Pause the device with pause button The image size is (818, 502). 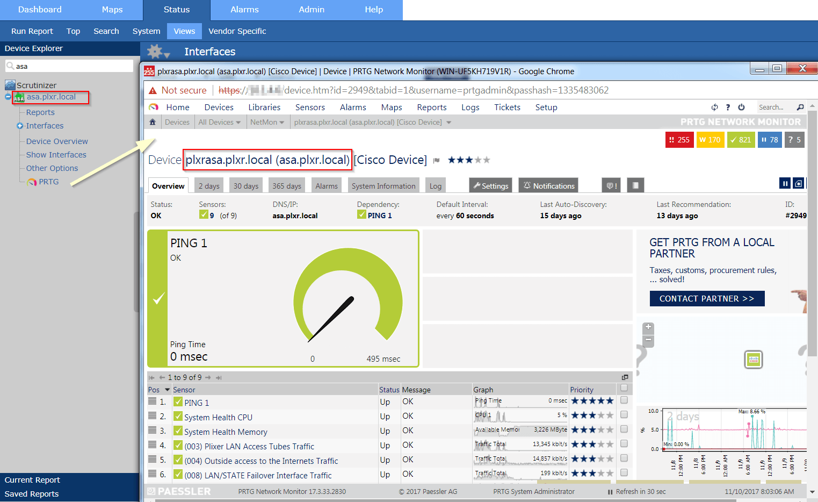point(785,184)
